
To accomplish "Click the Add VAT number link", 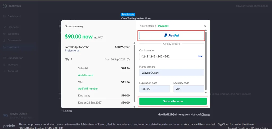I will tap(88, 88).
